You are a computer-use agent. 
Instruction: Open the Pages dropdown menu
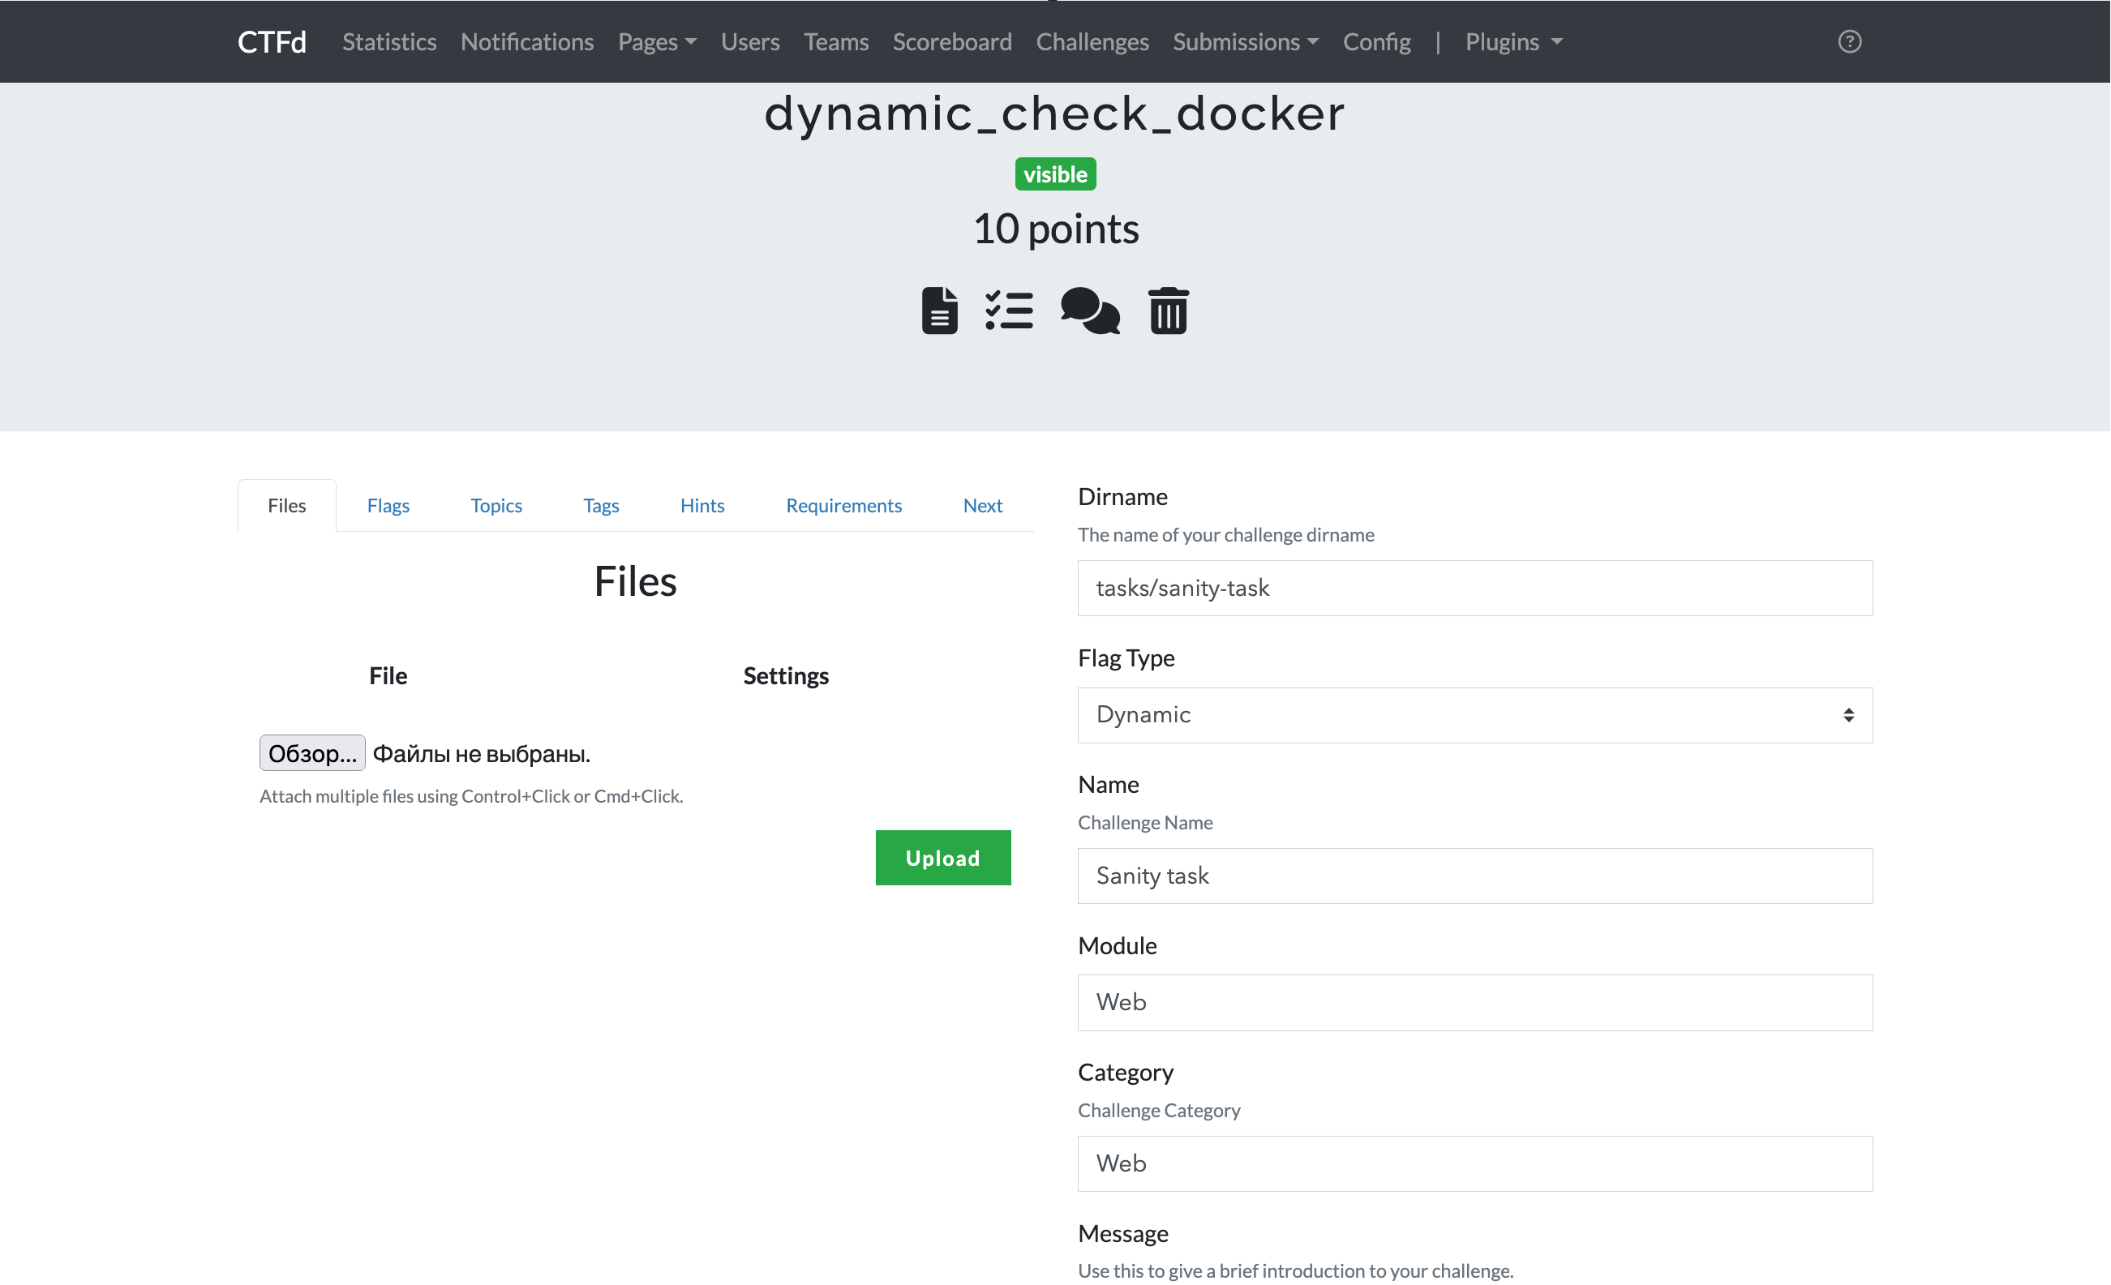click(656, 41)
